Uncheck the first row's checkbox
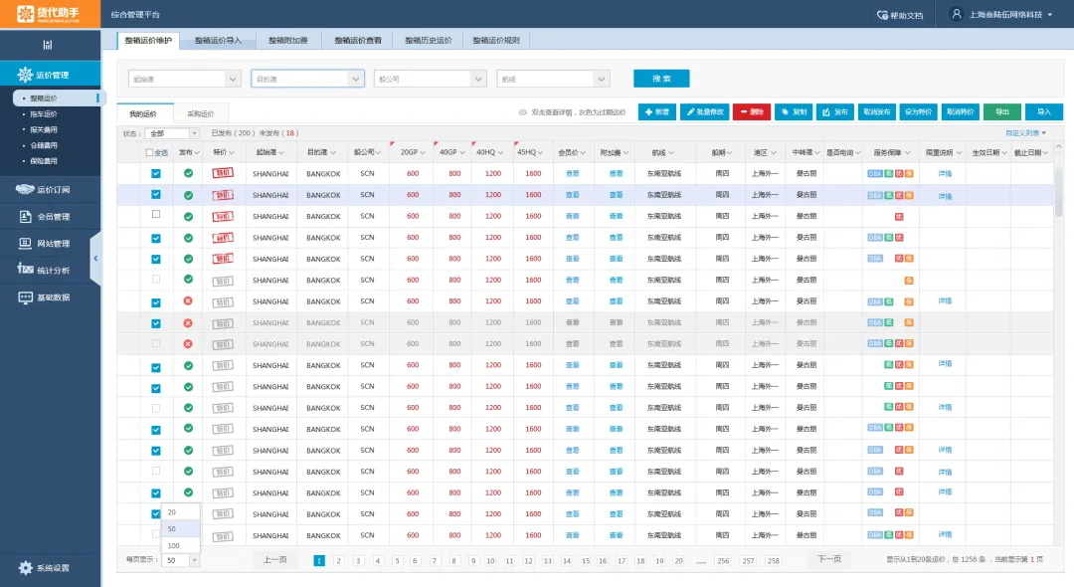 point(156,173)
